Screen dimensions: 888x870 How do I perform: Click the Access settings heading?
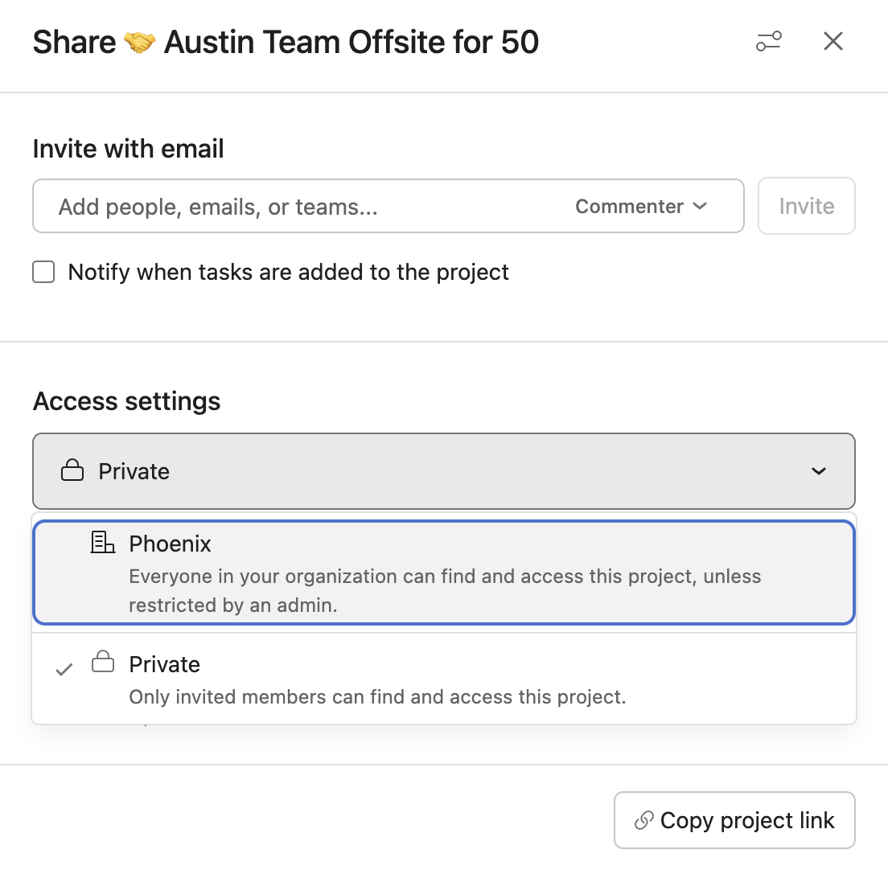pos(127,401)
